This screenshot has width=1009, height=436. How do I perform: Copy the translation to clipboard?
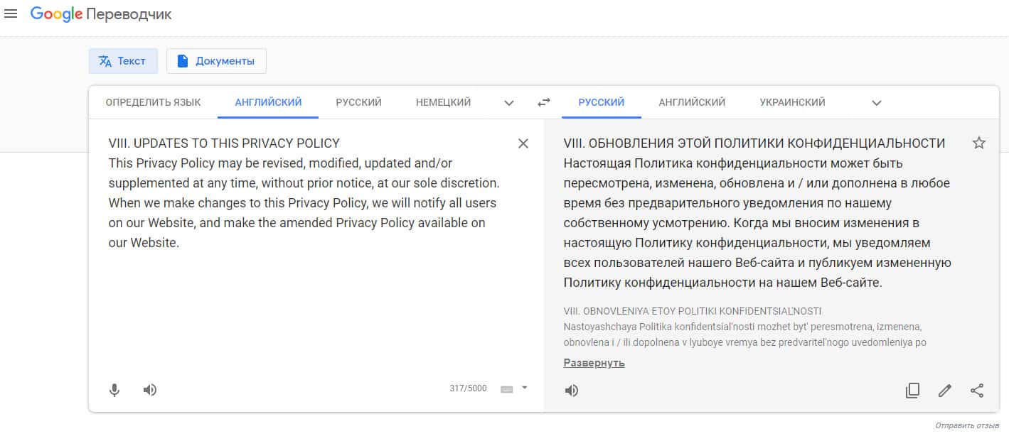(912, 391)
